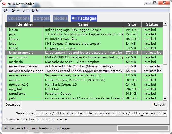The height and width of the screenshot is (134, 172).
Task: Minimize the NLTK Downloader window
Action: click(x=148, y=3)
